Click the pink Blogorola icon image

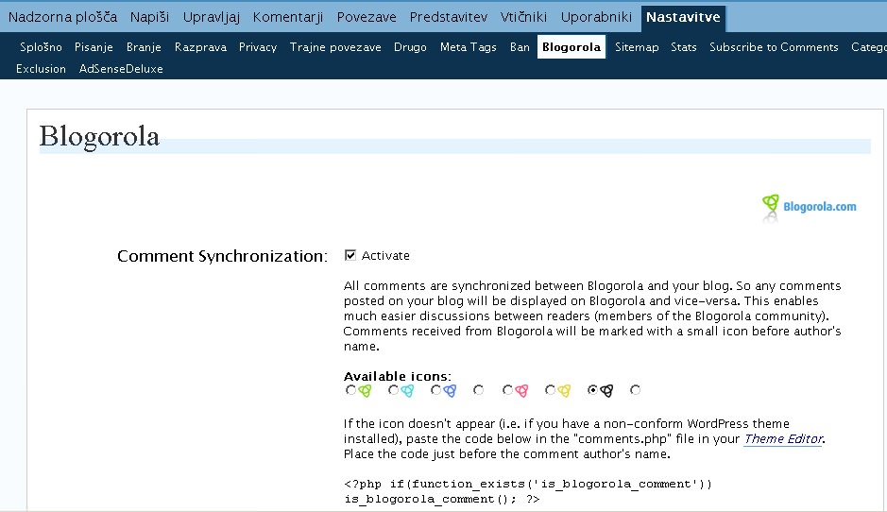coord(521,390)
